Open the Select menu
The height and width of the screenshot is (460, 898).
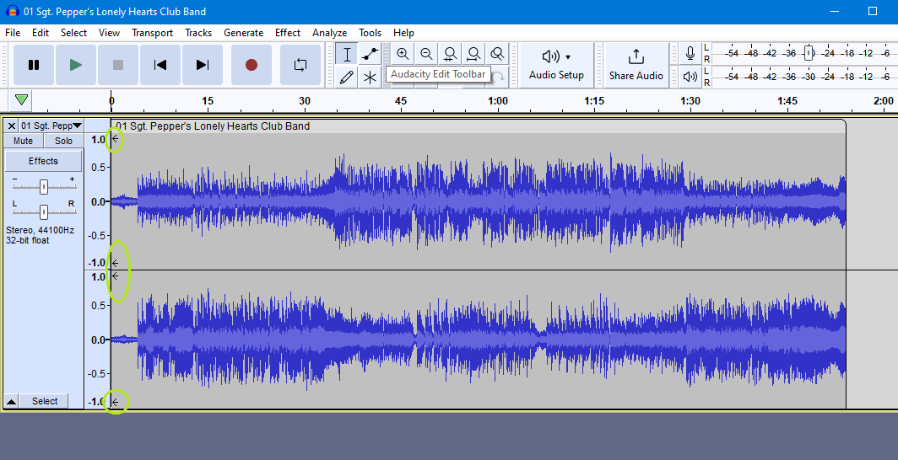pos(74,33)
